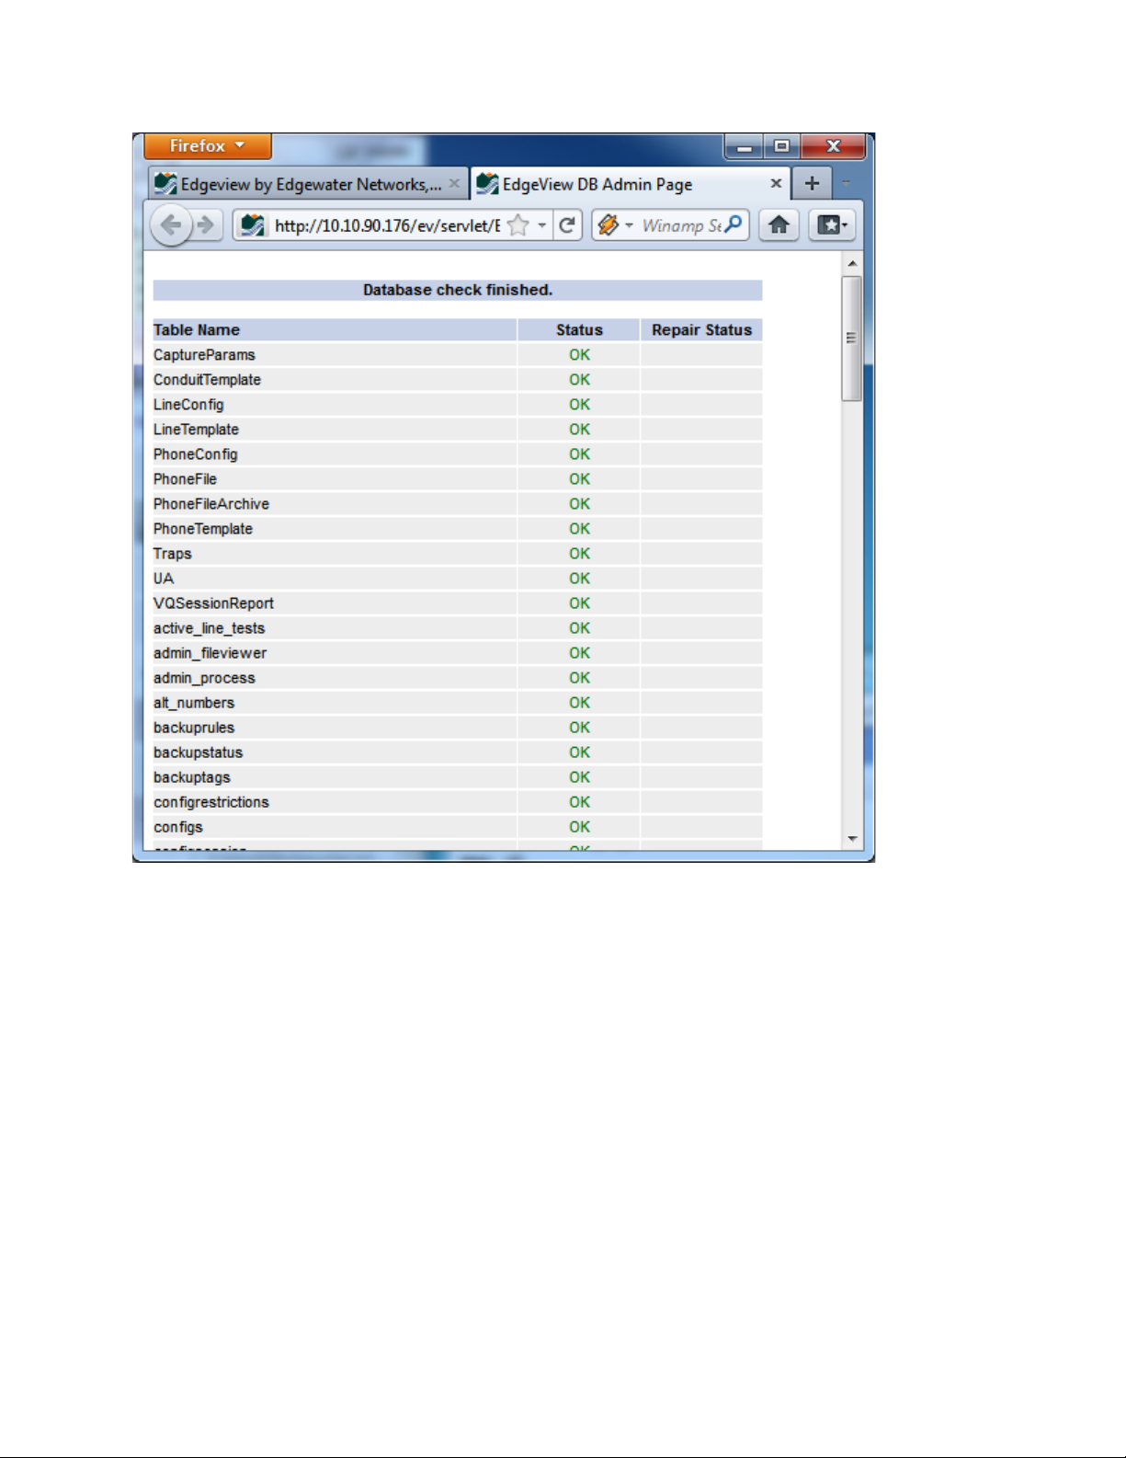The image size is (1126, 1458).
Task: Select the PhoneConfig table name
Action: (x=195, y=454)
